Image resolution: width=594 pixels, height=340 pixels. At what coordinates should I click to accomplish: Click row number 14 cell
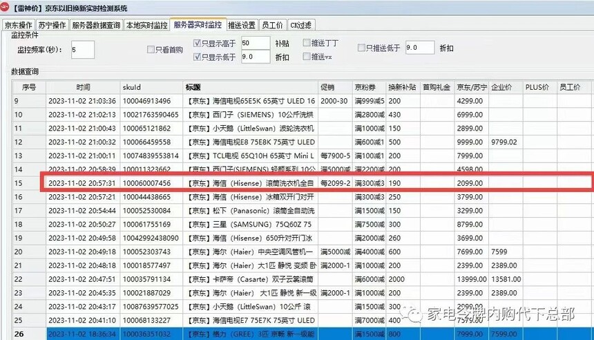29,169
